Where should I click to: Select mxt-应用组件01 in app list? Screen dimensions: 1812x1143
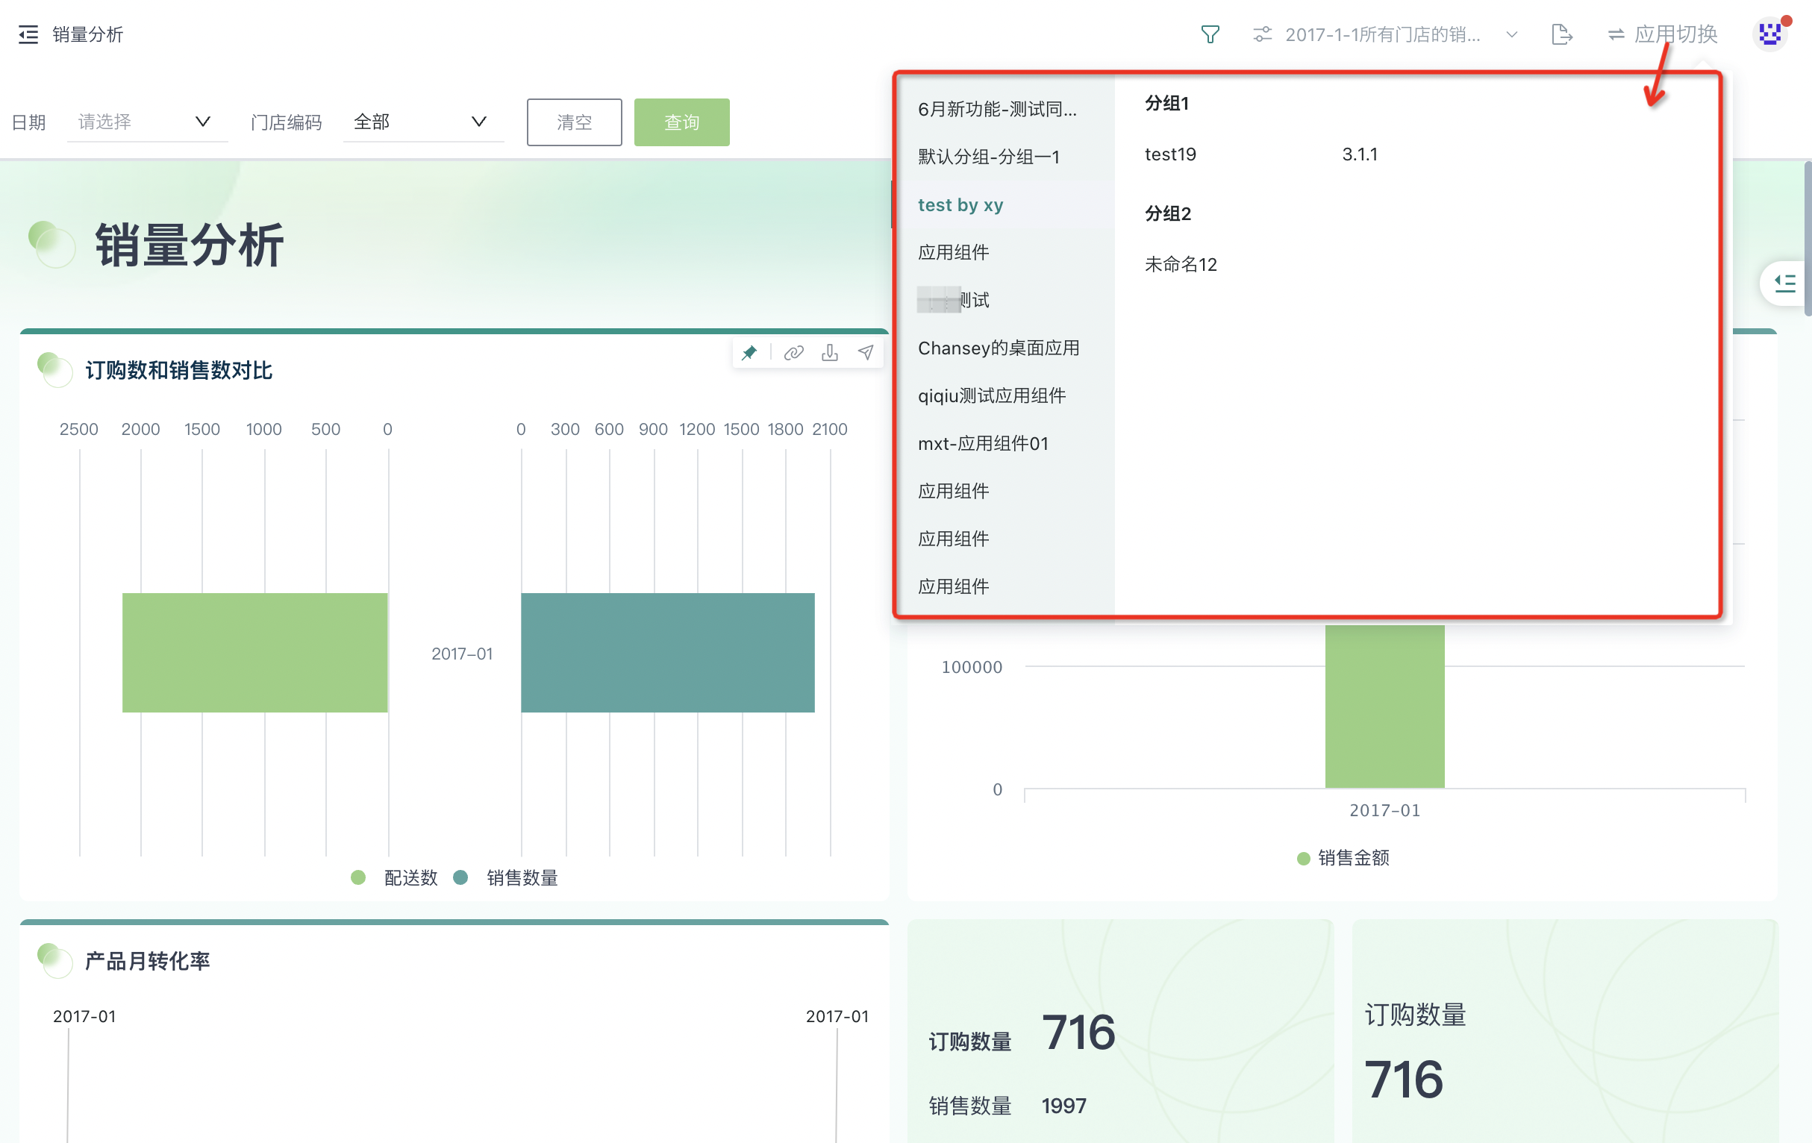(x=983, y=444)
